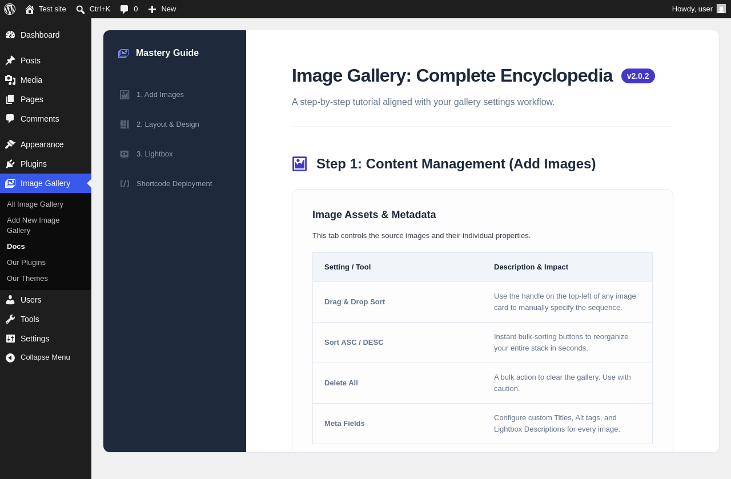Click the Test site name link
This screenshot has height=479, width=731.
point(53,9)
